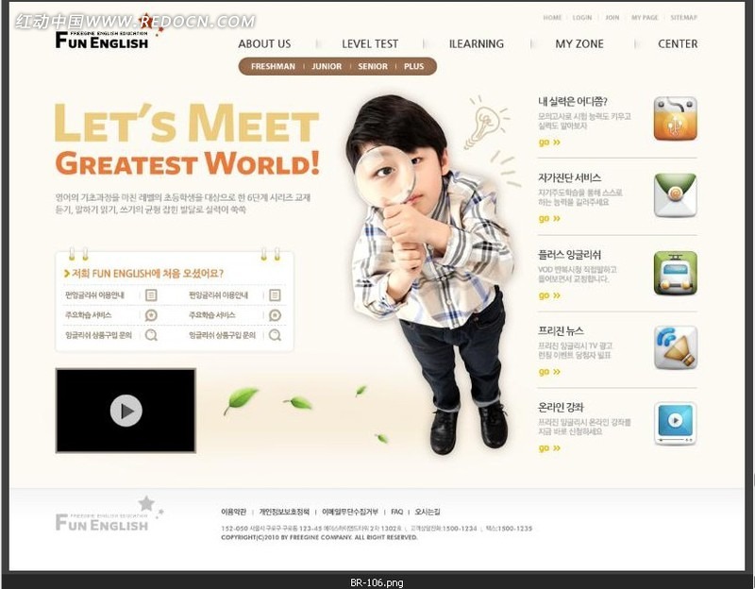Click left column document icon in guide panel
Viewport: 755px width, 589px height.
[151, 295]
